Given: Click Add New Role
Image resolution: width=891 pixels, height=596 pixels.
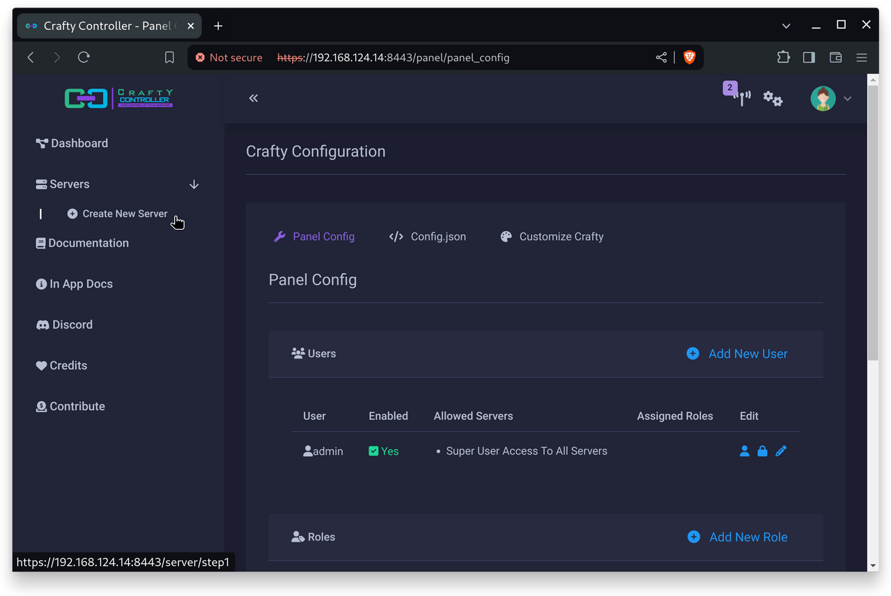Looking at the screenshot, I should (737, 537).
